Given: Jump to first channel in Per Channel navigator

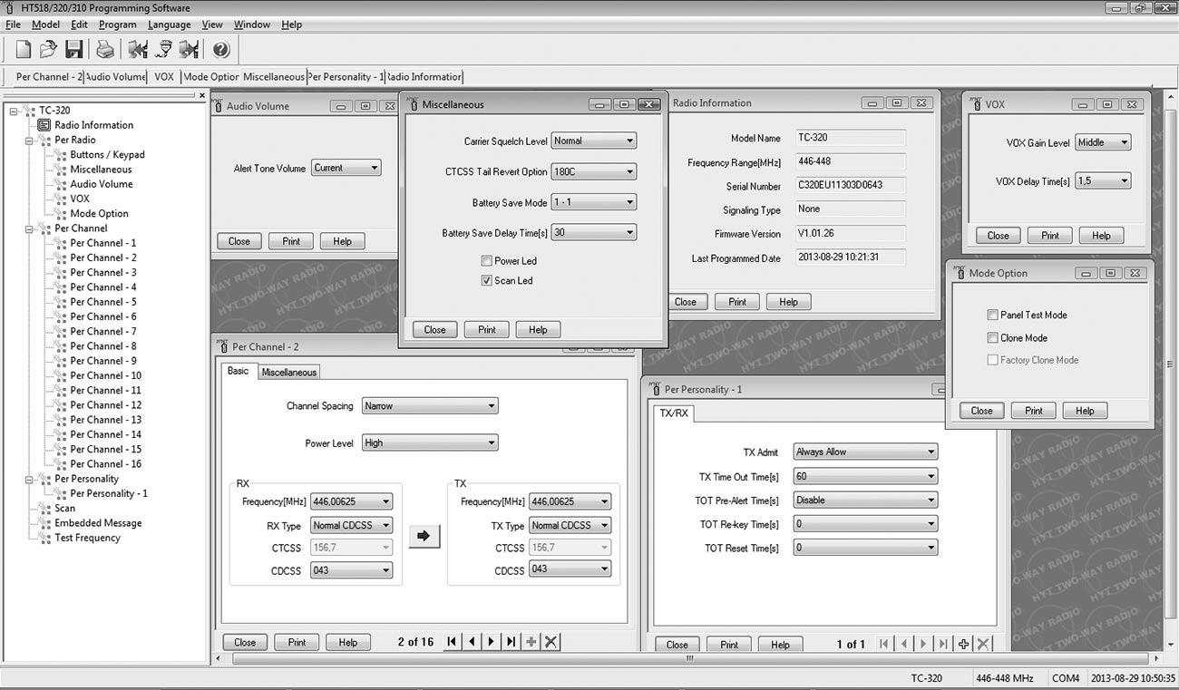Looking at the screenshot, I should tap(452, 642).
